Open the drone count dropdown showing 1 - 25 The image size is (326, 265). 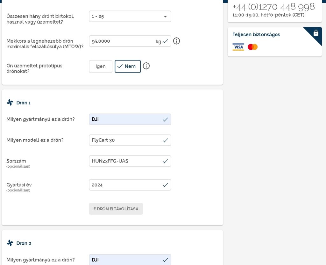(x=130, y=17)
